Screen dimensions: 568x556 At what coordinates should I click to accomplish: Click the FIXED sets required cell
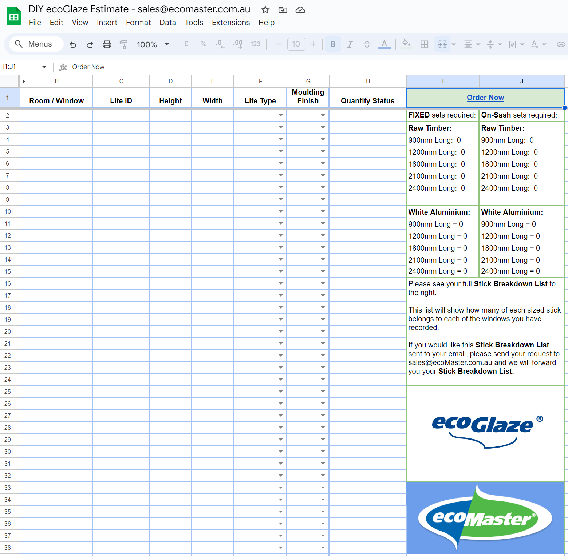442,115
